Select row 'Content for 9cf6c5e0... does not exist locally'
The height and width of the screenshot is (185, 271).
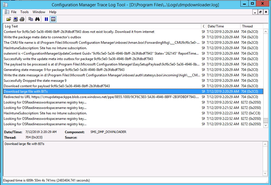point(133,32)
